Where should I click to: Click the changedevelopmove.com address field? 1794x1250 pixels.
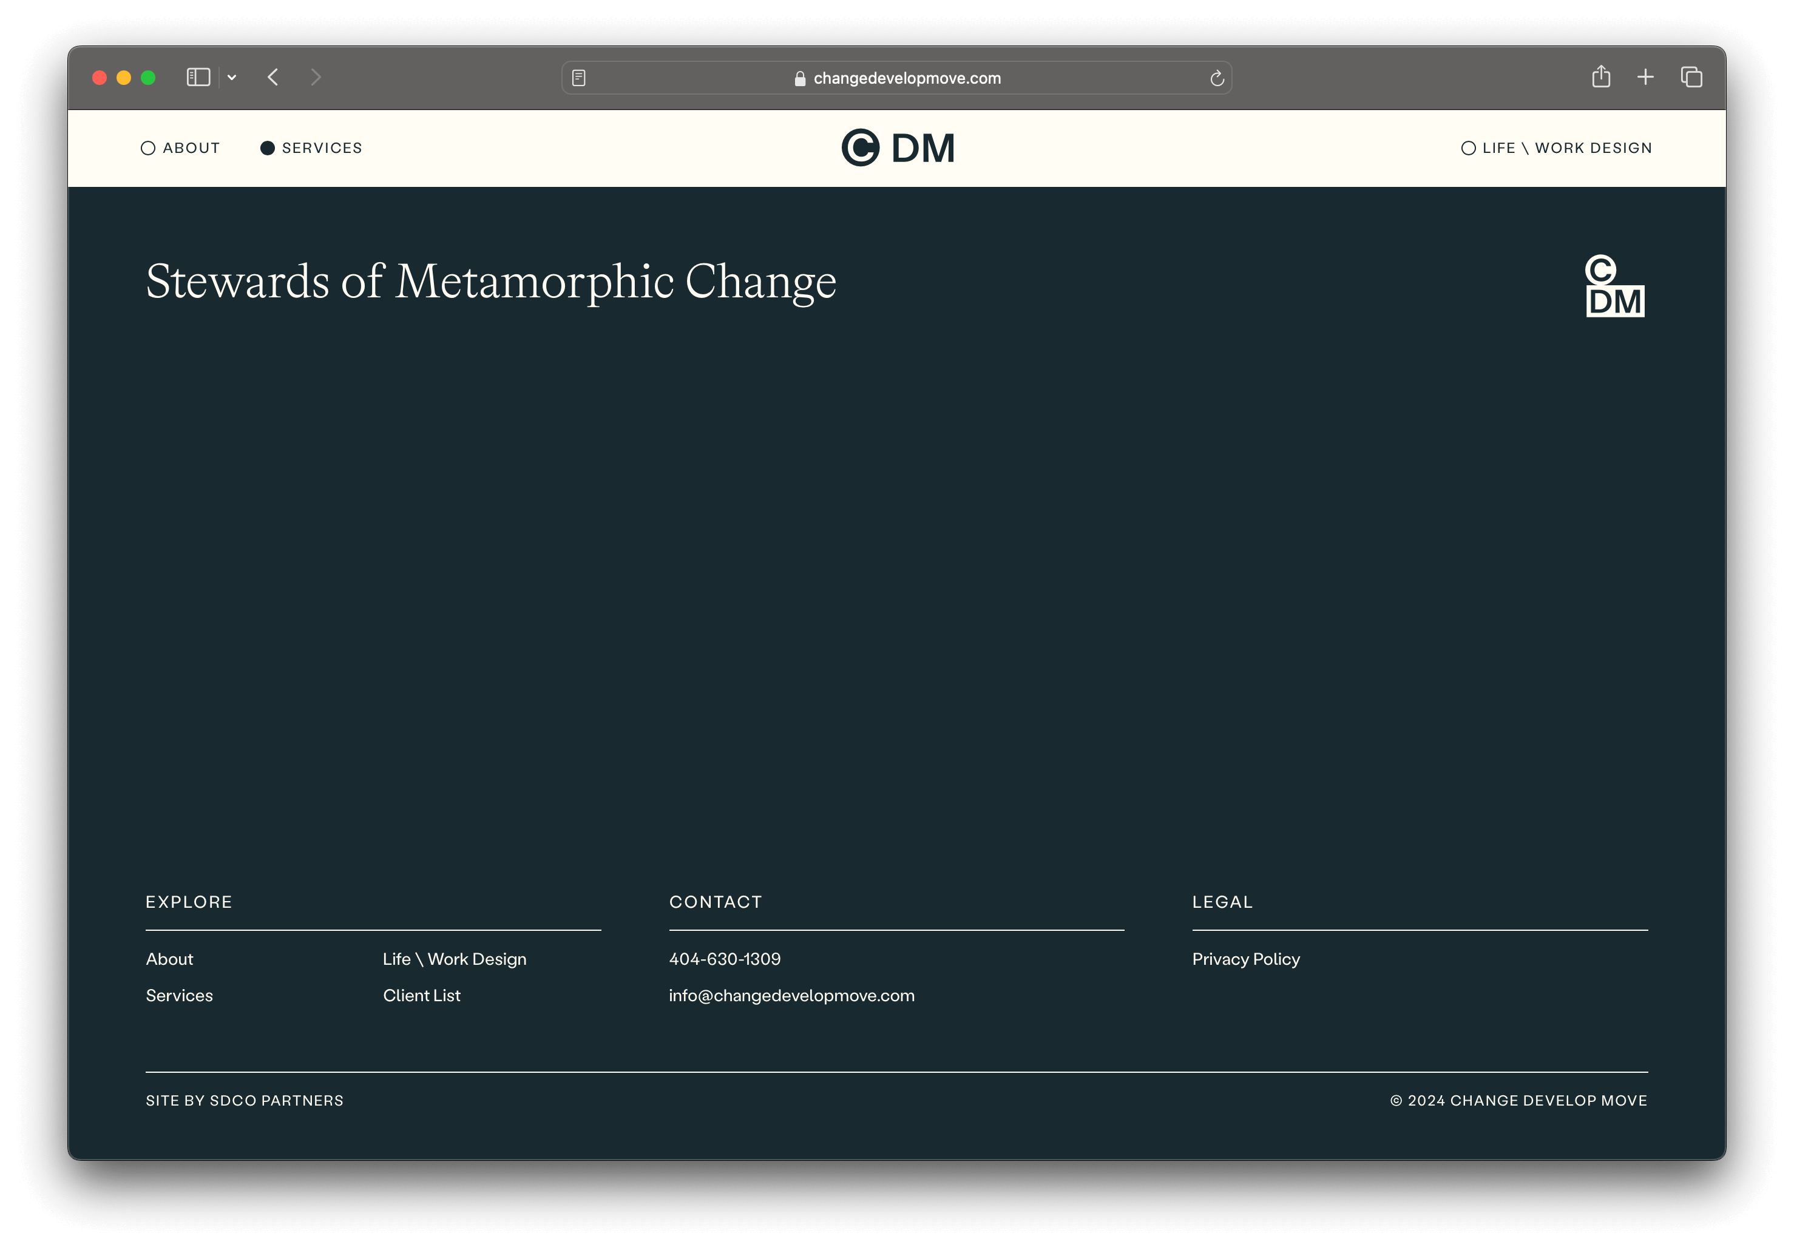[x=906, y=78]
